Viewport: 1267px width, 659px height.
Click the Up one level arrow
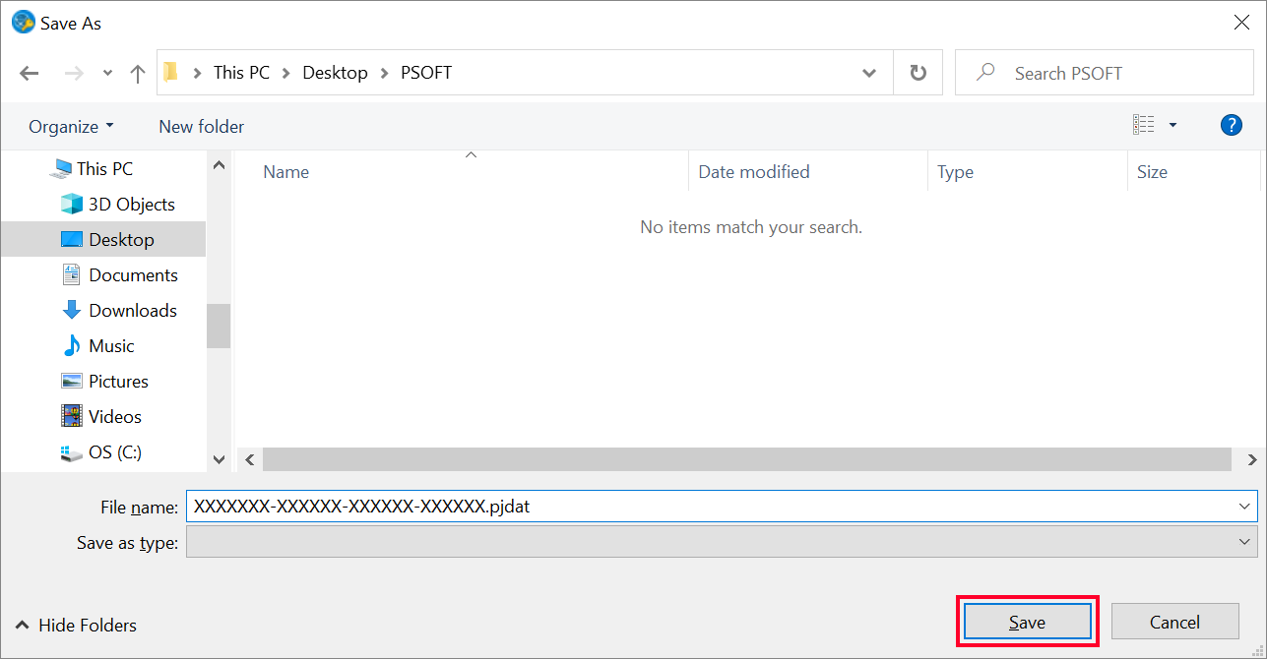tap(138, 73)
